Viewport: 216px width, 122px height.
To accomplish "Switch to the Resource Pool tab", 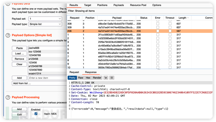I will (138, 5).
